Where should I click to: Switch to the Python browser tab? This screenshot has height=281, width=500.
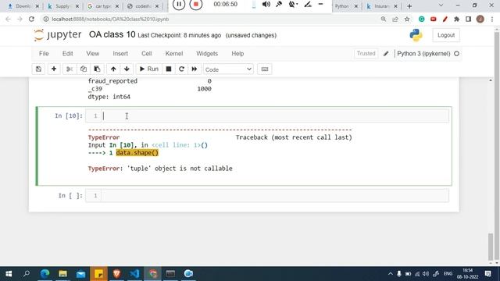[x=346, y=6]
